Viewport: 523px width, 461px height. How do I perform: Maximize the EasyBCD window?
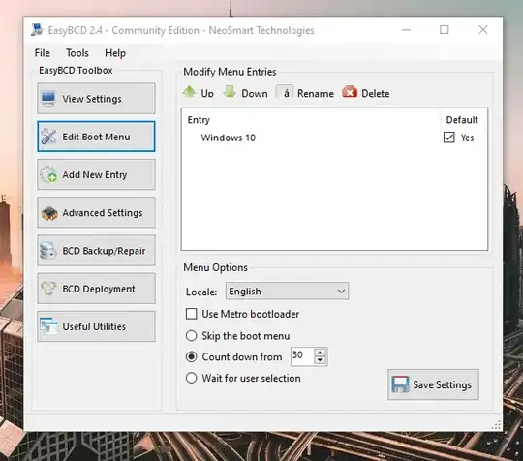445,30
